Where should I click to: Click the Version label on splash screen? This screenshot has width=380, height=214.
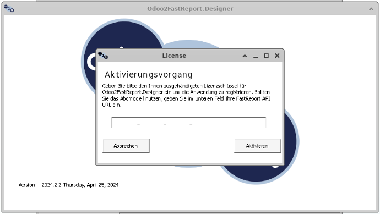28,185
